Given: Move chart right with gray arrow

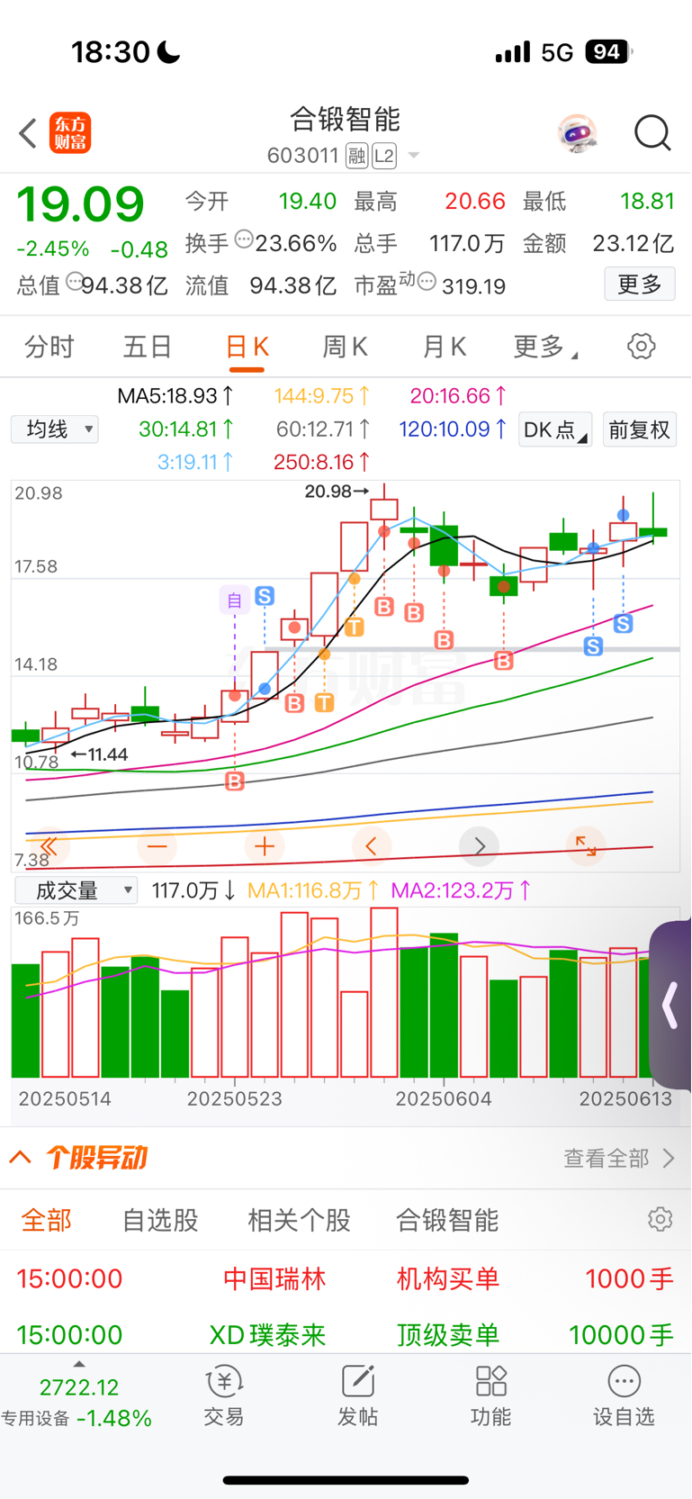Looking at the screenshot, I should tap(479, 846).
